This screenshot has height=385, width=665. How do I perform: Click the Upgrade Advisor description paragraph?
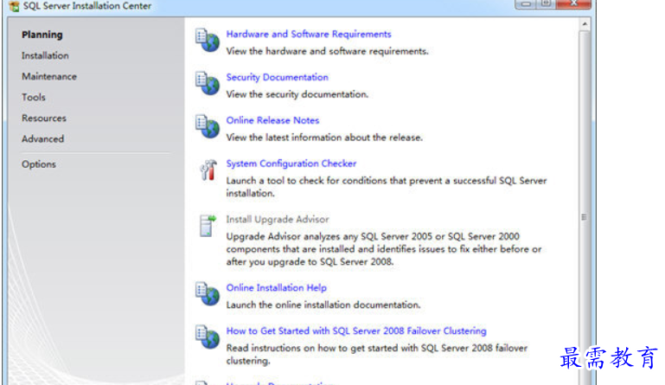(x=384, y=249)
